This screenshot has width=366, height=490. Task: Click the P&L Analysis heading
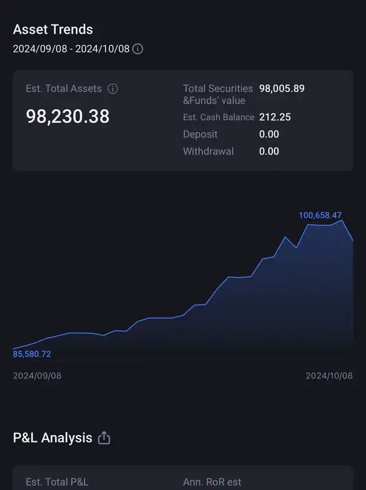pos(53,438)
